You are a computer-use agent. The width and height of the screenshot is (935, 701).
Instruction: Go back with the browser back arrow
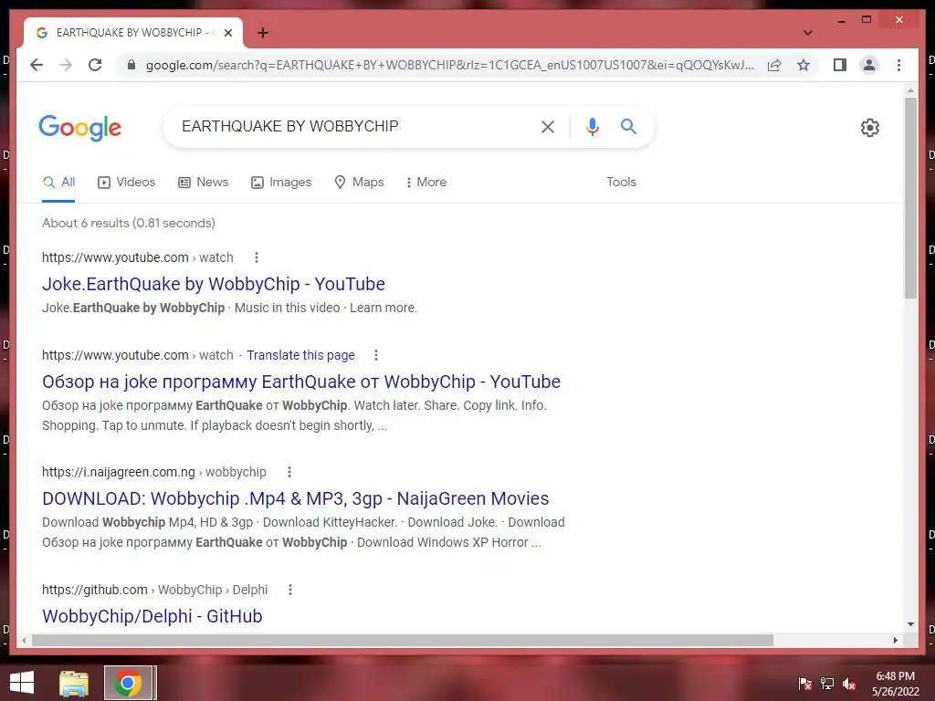point(37,65)
